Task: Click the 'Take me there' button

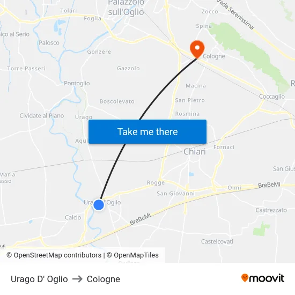Action: click(x=147, y=132)
